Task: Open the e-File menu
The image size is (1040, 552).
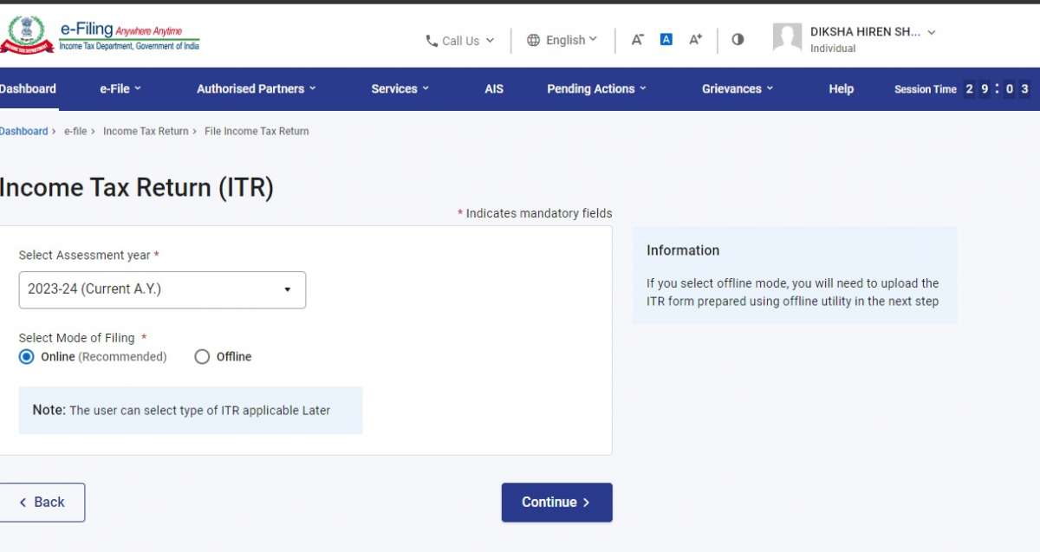Action: pyautogui.click(x=120, y=88)
